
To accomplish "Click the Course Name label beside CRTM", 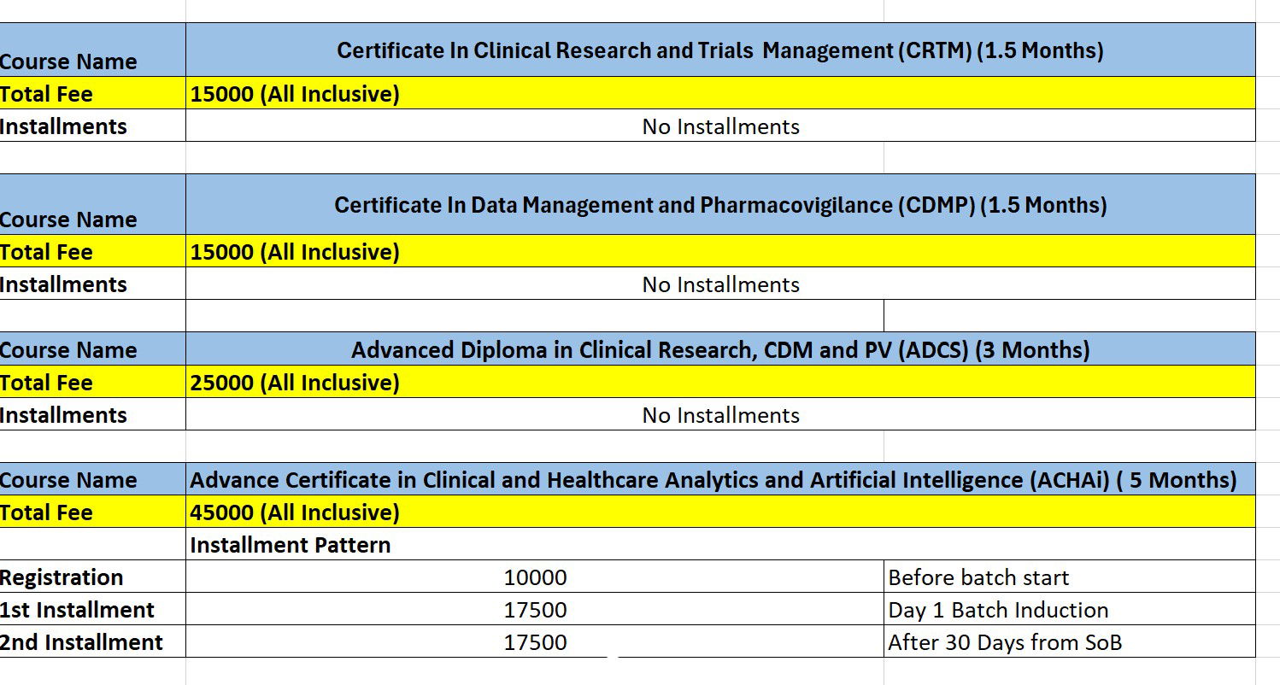I will point(68,61).
